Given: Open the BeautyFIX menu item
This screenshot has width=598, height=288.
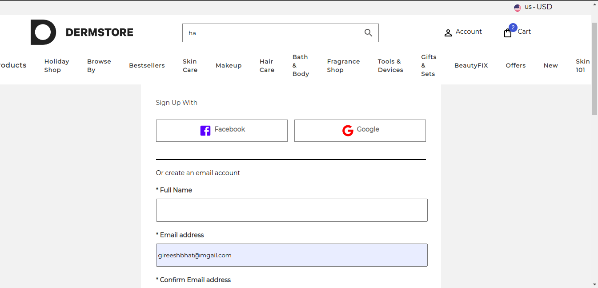Looking at the screenshot, I should pos(471,65).
